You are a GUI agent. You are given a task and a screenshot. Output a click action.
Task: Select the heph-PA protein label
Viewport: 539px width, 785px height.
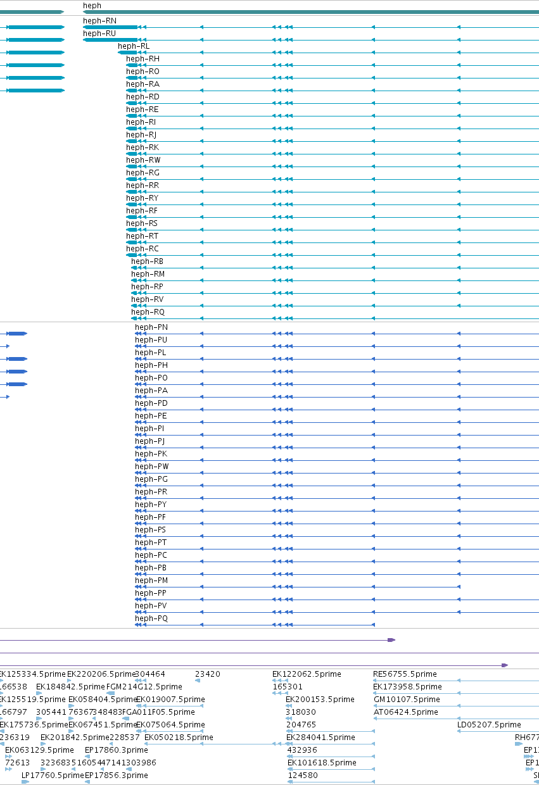click(x=151, y=391)
